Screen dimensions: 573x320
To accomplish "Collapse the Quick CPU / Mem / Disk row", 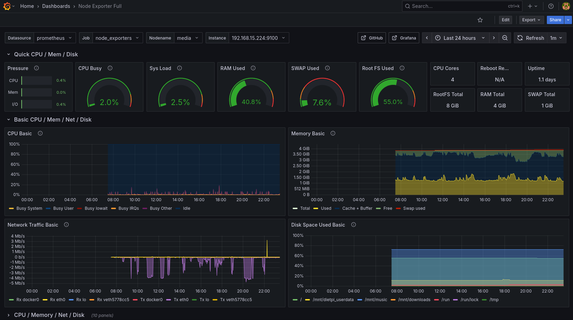I will coord(9,54).
